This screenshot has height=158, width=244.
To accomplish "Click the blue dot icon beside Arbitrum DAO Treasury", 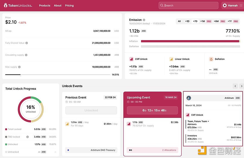I will [x=68, y=150].
